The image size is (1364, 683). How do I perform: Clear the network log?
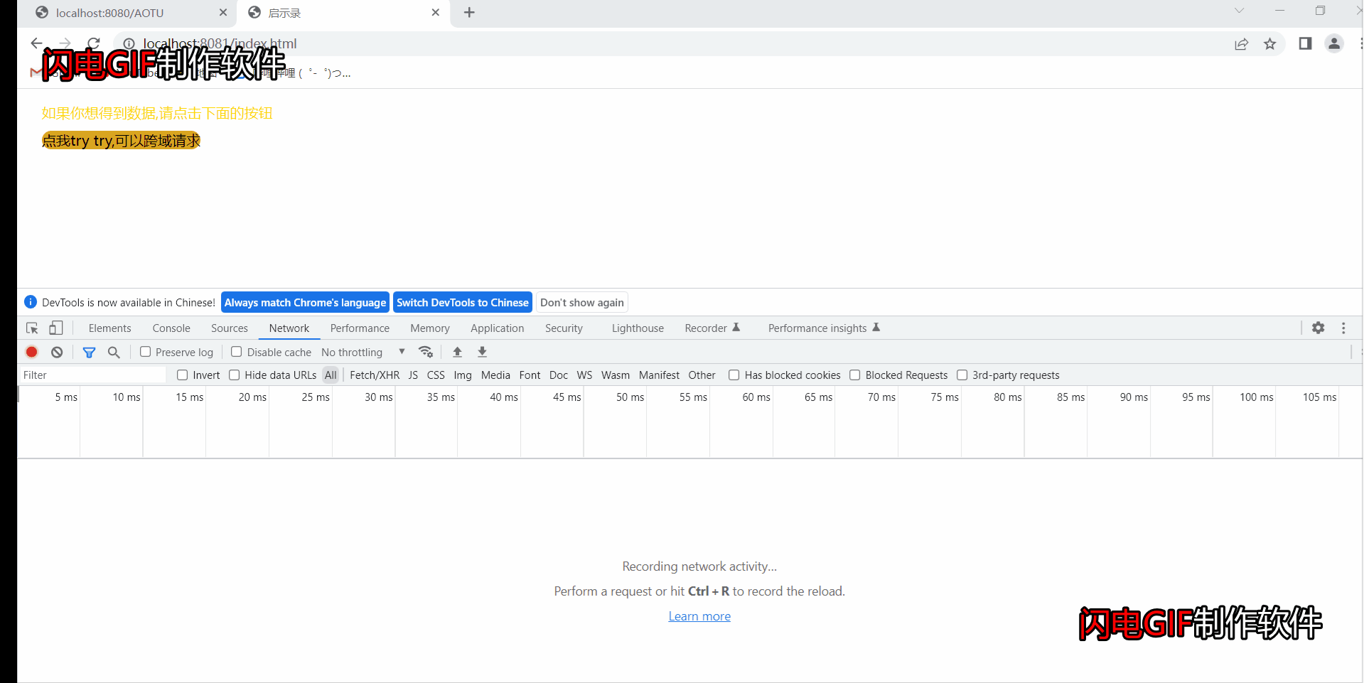coord(57,352)
